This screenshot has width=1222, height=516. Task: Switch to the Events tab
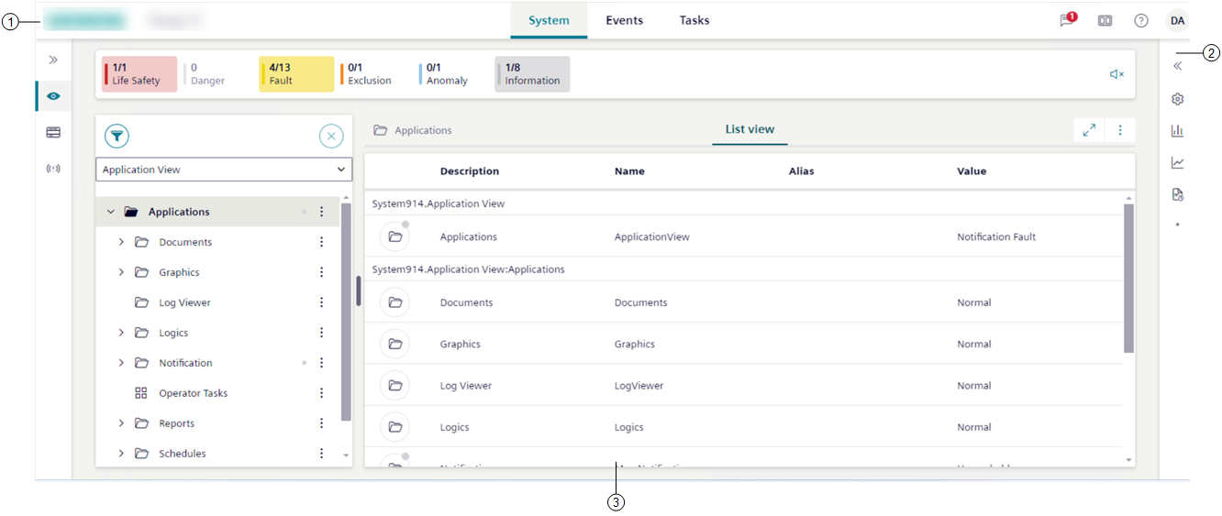(624, 20)
